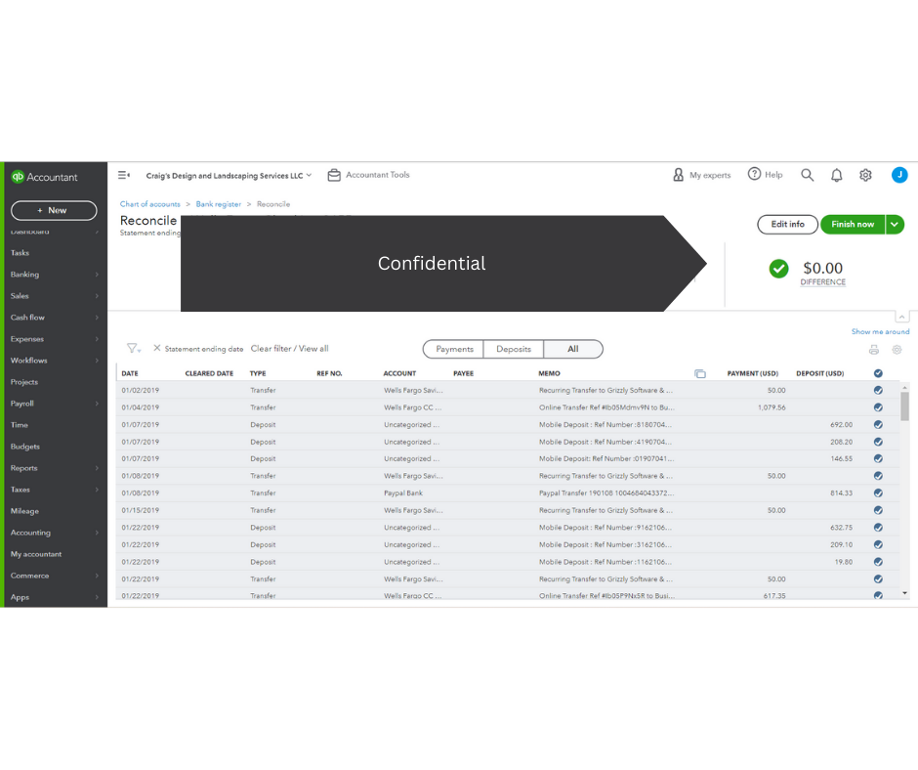The height and width of the screenshot is (770, 918).
Task: Click the table vertical scrollbar thumb
Action: point(904,406)
